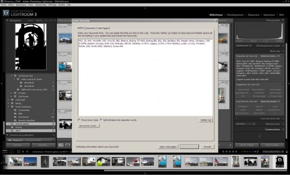Viewport: 290px width, 175px height.
Task: Switch to the Hierarchy tab
Action: click(91, 28)
